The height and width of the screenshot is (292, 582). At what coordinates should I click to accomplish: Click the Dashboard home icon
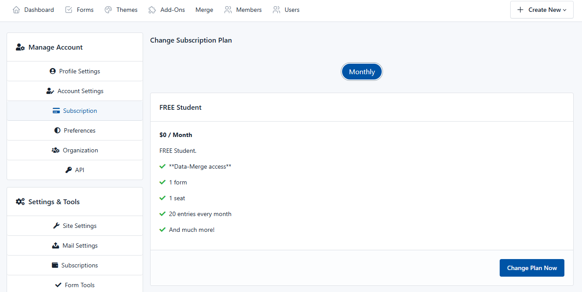pyautogui.click(x=16, y=10)
